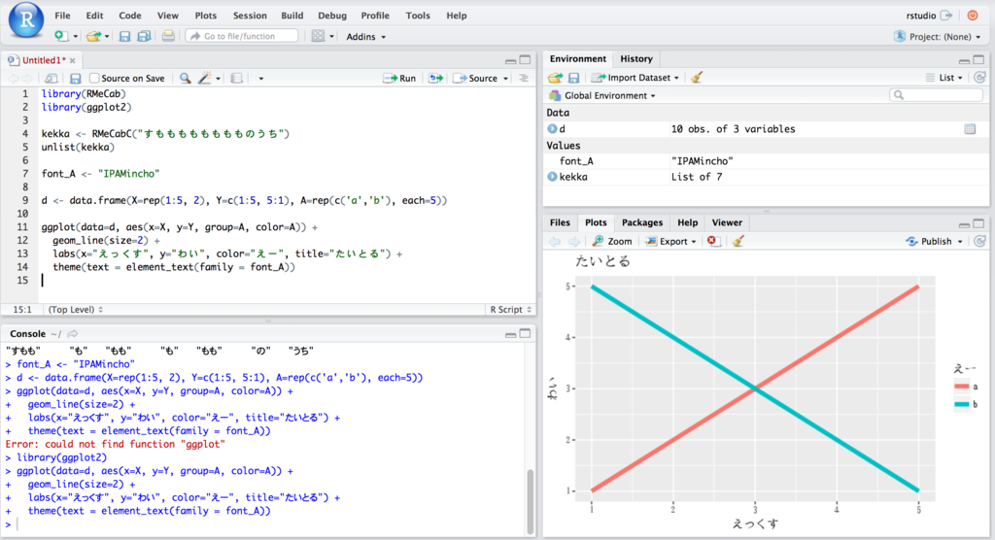Save workspace icon in Environment pane

tap(573, 78)
